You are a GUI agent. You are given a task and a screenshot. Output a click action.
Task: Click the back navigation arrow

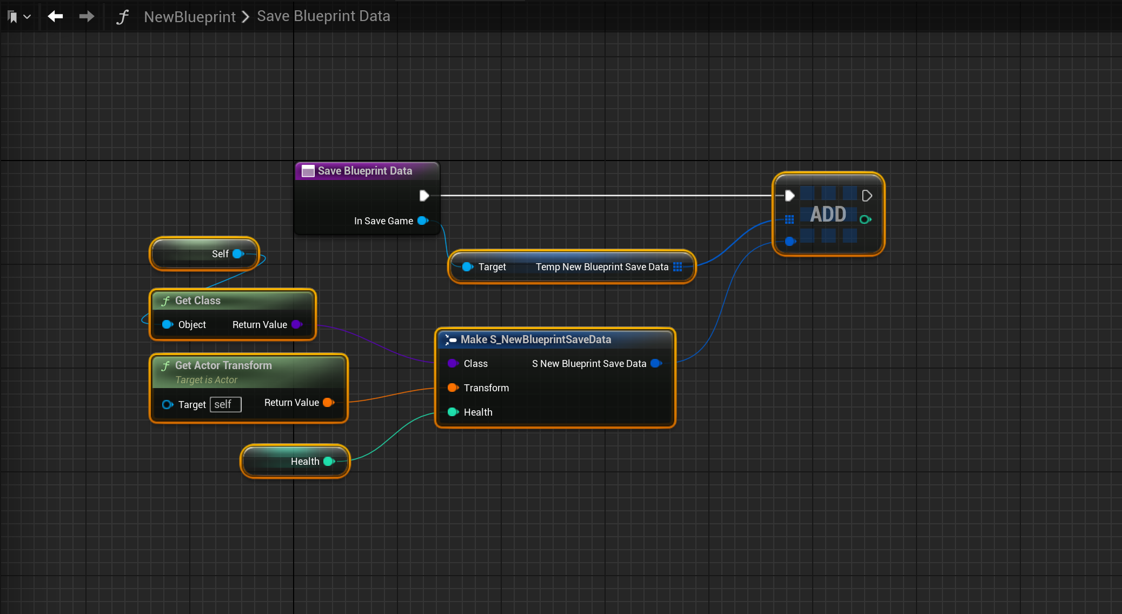coord(55,17)
